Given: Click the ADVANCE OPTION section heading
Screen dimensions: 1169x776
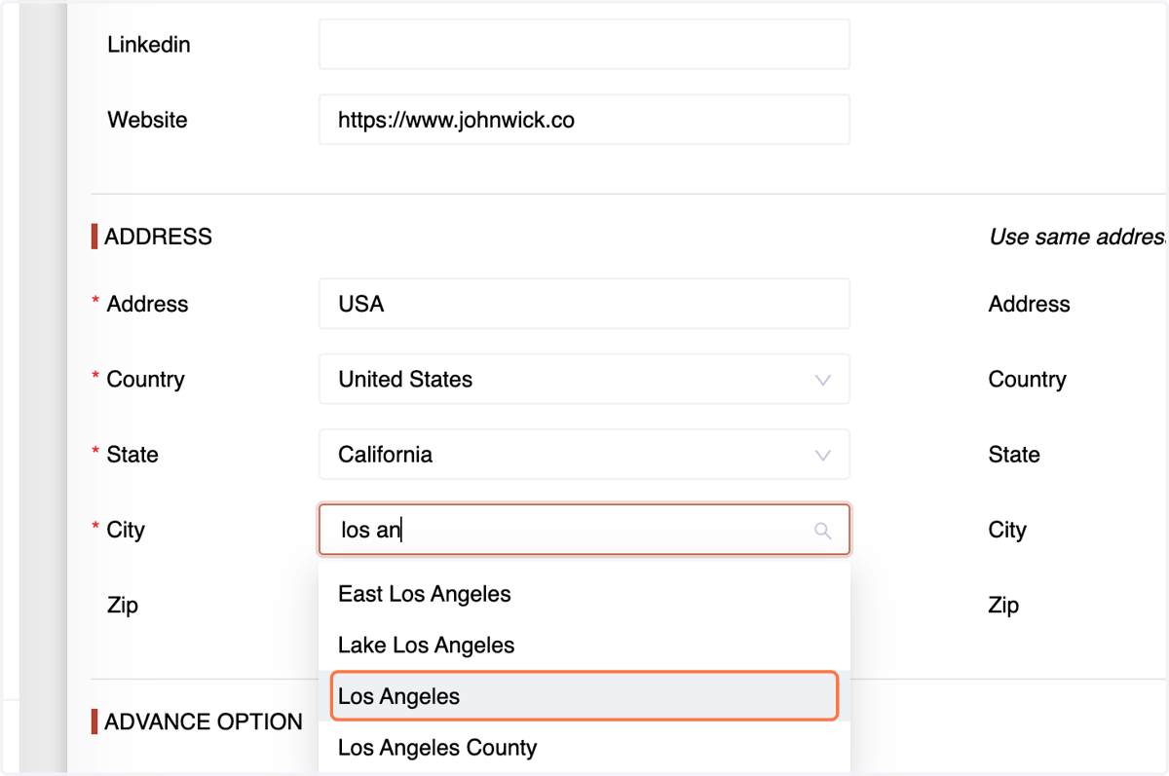Looking at the screenshot, I should pos(204,721).
